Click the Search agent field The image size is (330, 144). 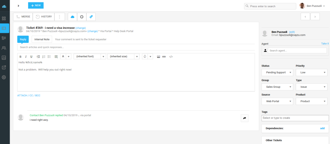tap(297, 51)
